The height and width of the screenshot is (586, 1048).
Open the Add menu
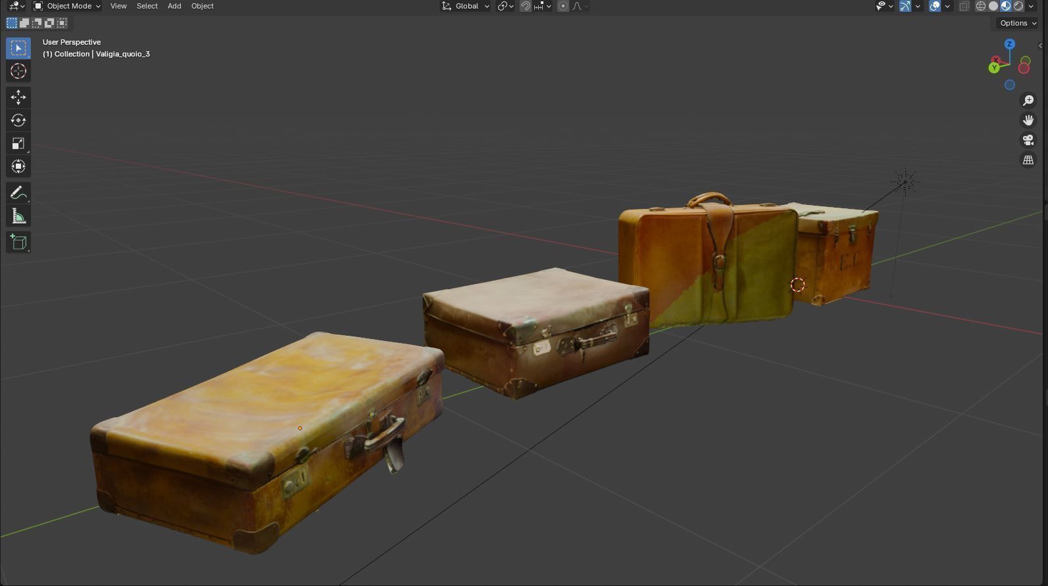tap(174, 6)
